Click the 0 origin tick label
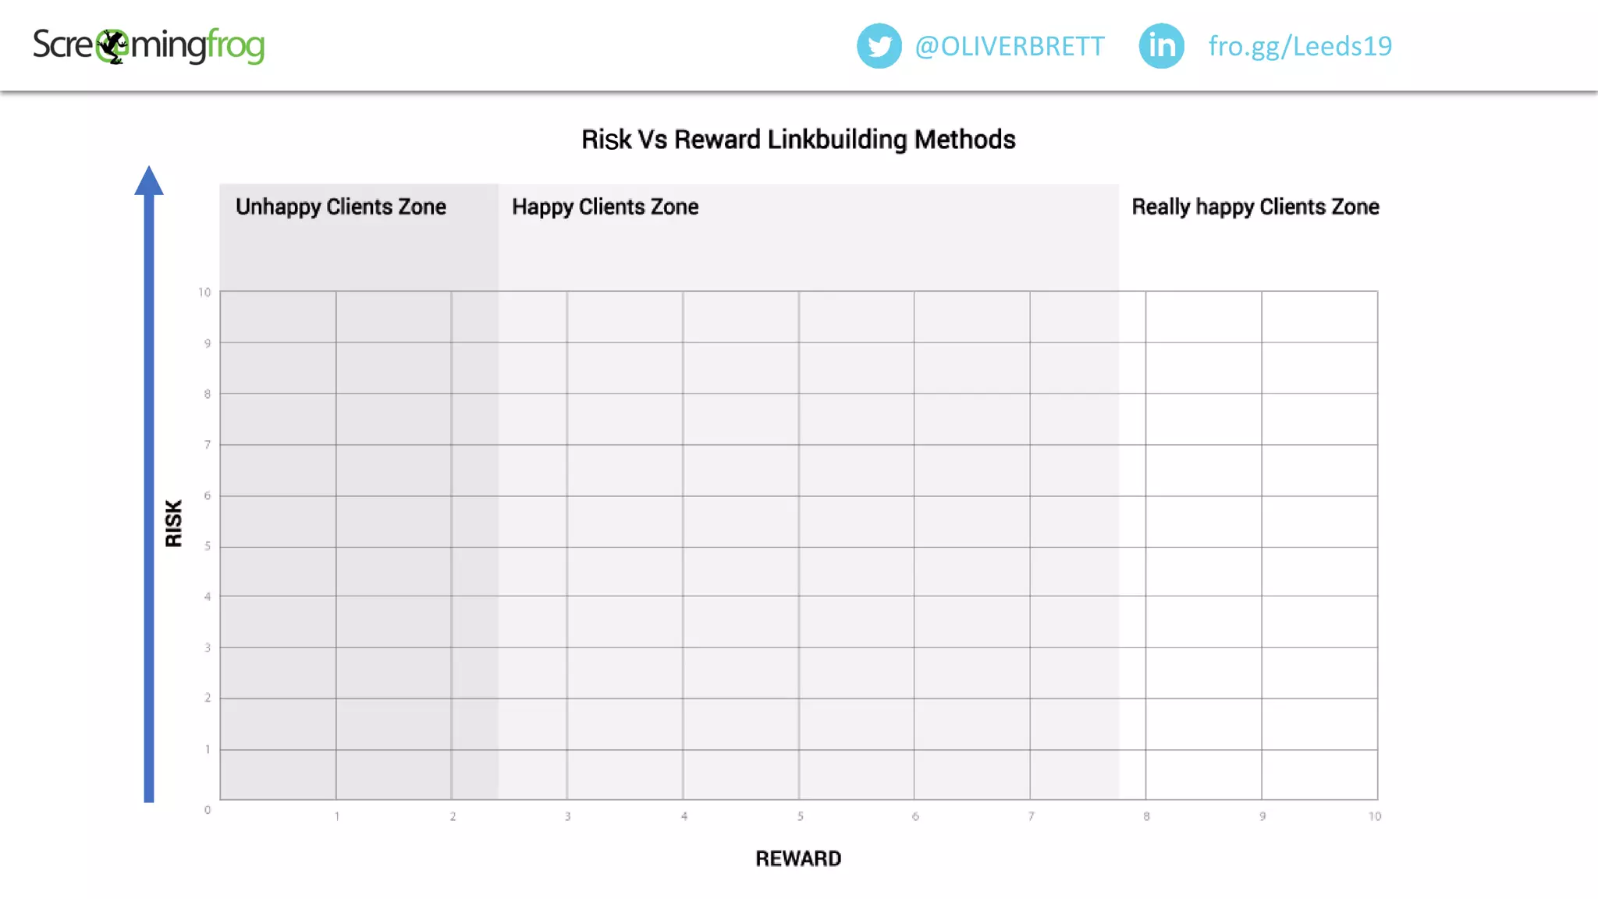 [208, 810]
